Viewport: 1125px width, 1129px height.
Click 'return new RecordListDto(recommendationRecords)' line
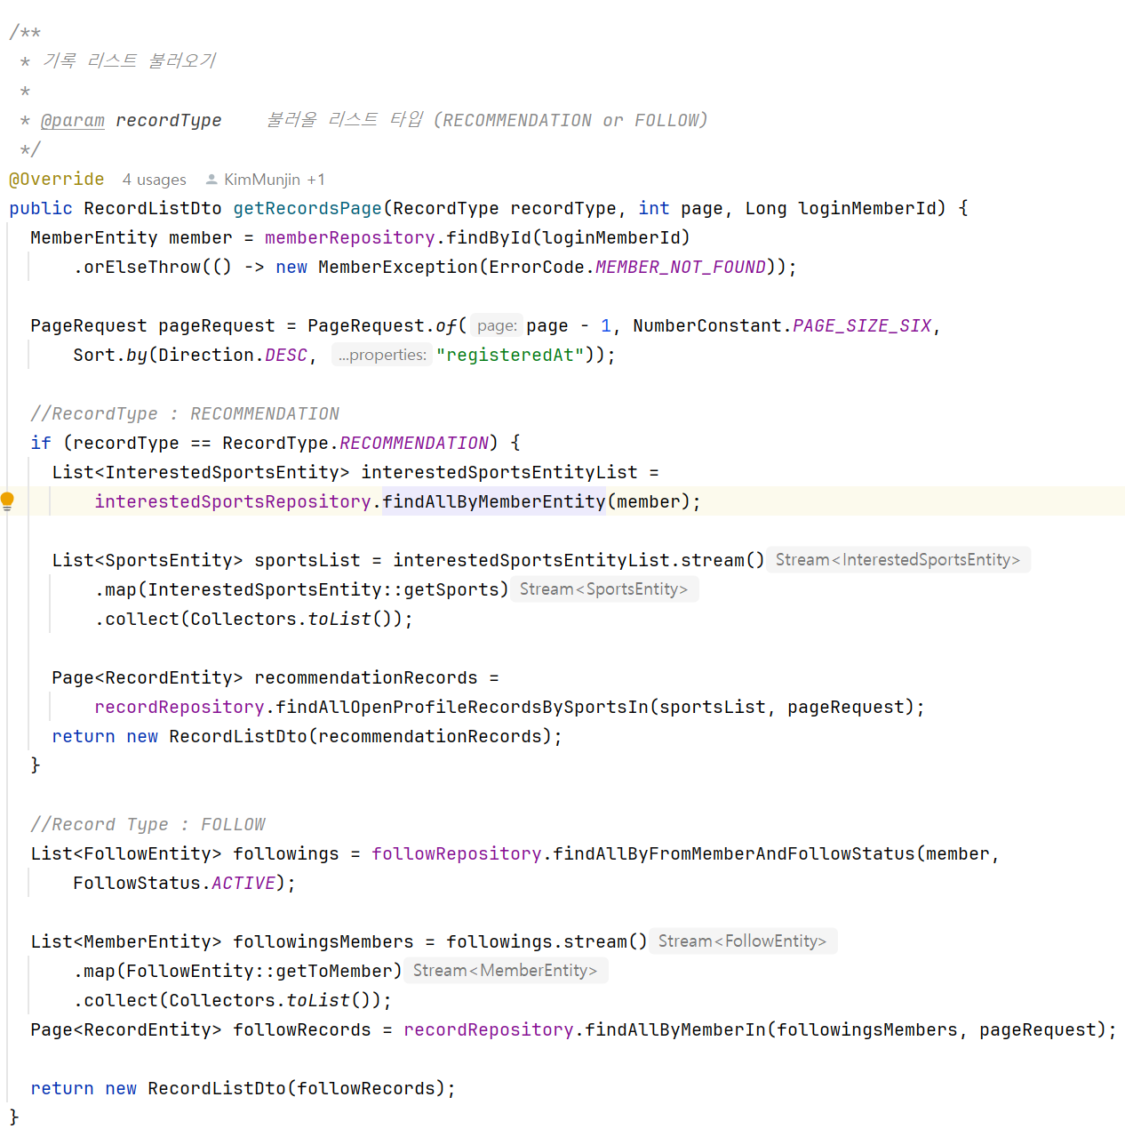[307, 736]
